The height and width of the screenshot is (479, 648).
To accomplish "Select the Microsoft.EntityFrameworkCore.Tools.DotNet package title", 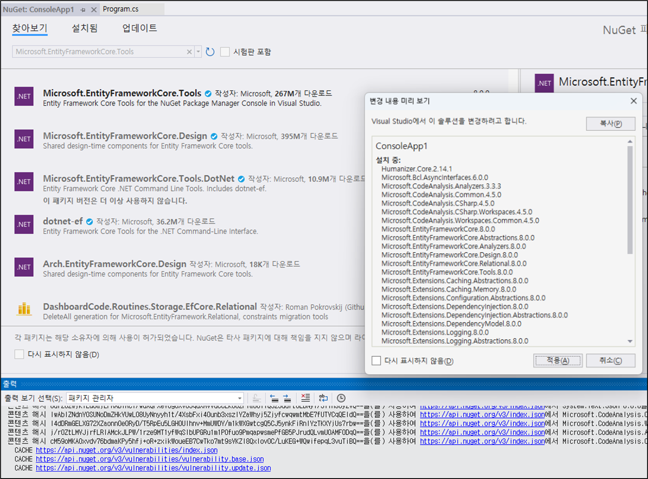I will [x=139, y=179].
